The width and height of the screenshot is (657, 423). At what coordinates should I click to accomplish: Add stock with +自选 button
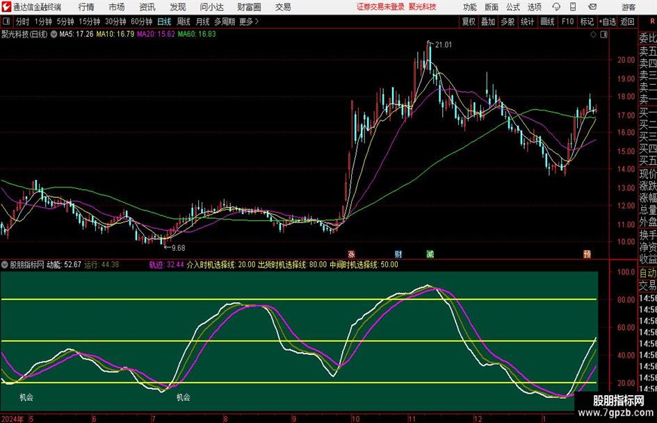607,22
